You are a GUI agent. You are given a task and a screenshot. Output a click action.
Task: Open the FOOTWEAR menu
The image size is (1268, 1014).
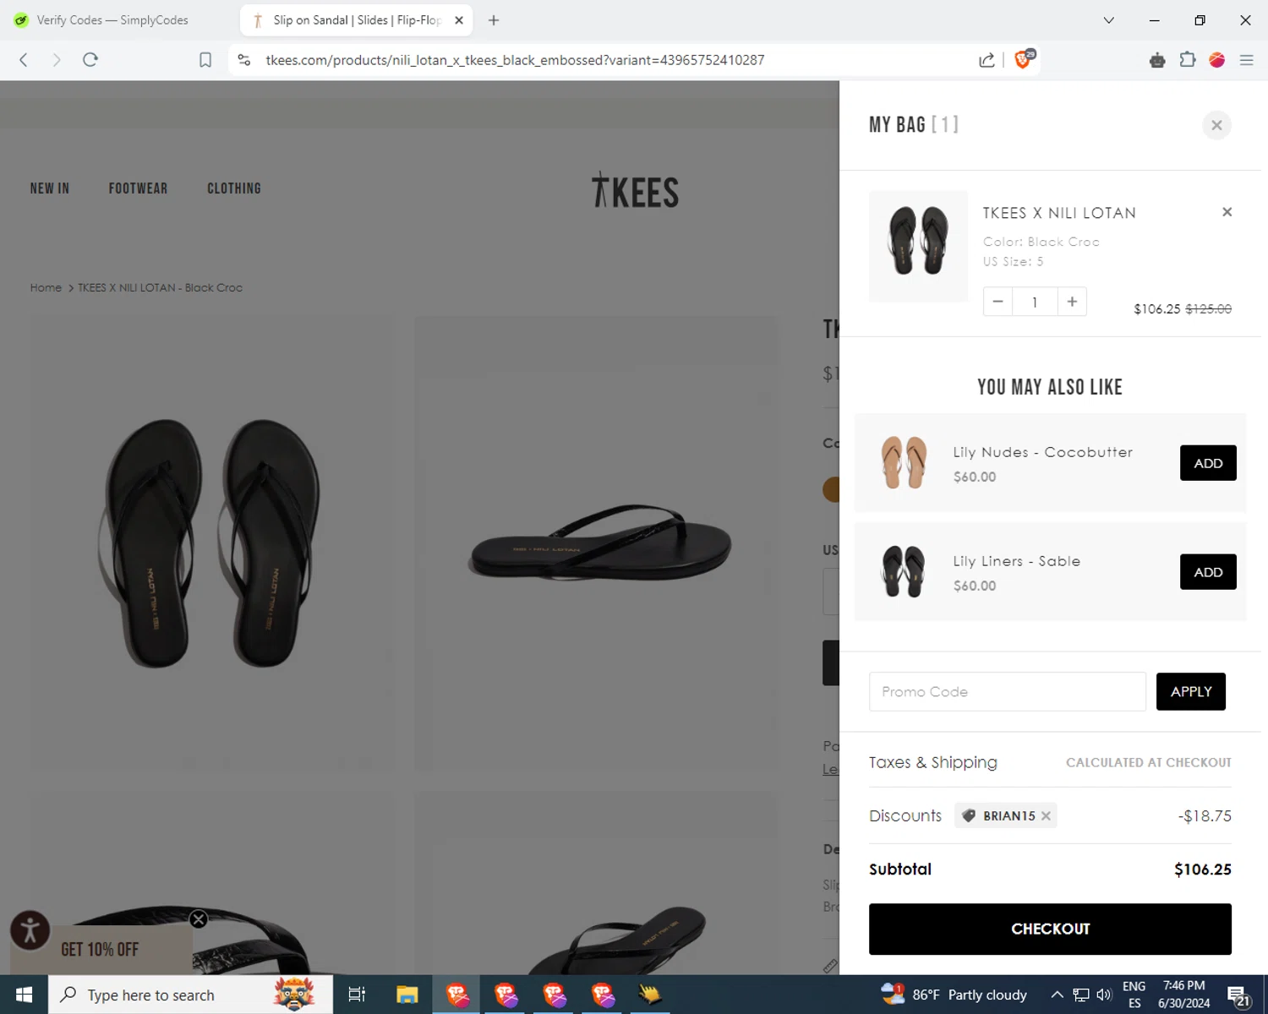tap(138, 188)
